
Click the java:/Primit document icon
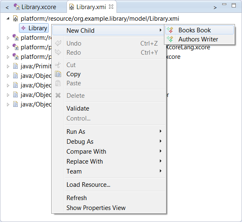(x=15, y=66)
